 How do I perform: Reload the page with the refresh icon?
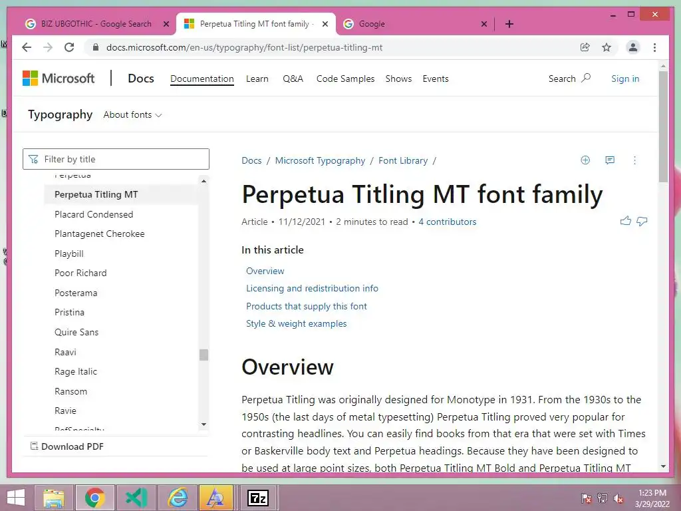click(x=69, y=47)
